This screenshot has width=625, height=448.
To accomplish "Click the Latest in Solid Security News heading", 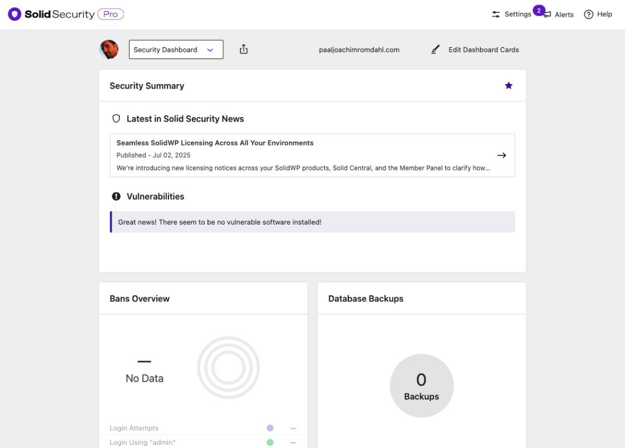I will [x=185, y=119].
